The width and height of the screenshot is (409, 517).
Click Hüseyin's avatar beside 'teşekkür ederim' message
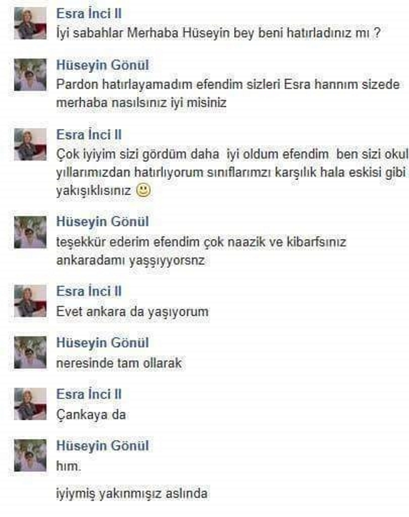[30, 232]
